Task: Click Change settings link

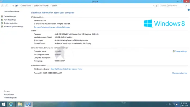Action: pos(180,51)
